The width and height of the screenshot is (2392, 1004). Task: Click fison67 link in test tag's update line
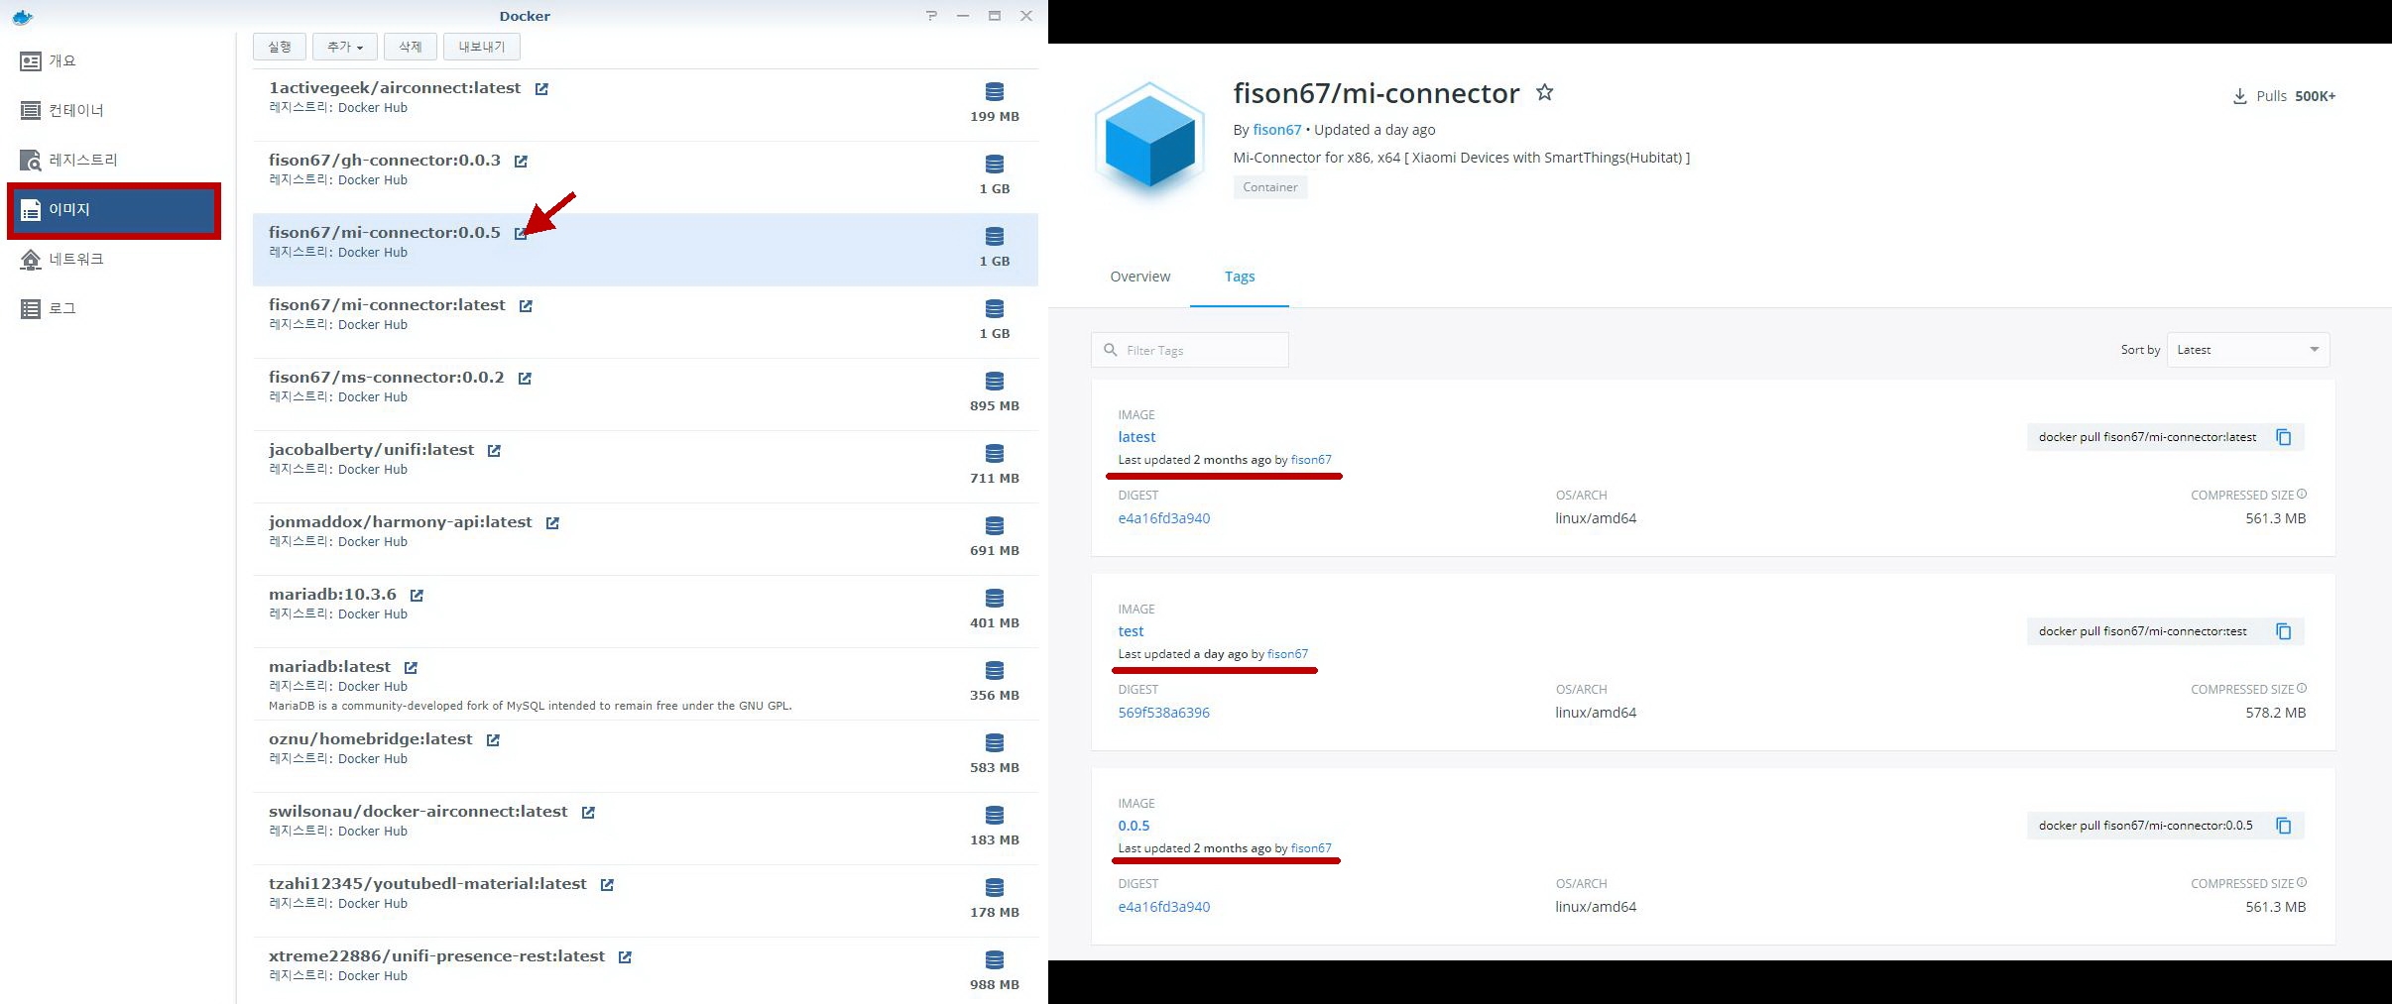[x=1287, y=654]
